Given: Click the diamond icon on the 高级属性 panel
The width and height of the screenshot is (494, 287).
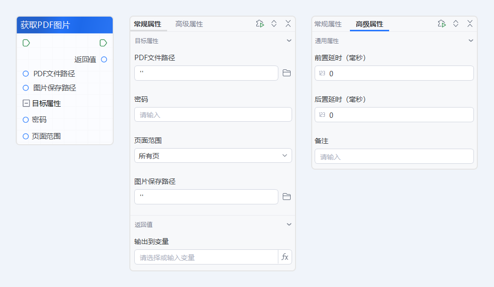Looking at the screenshot, I should click(455, 23).
